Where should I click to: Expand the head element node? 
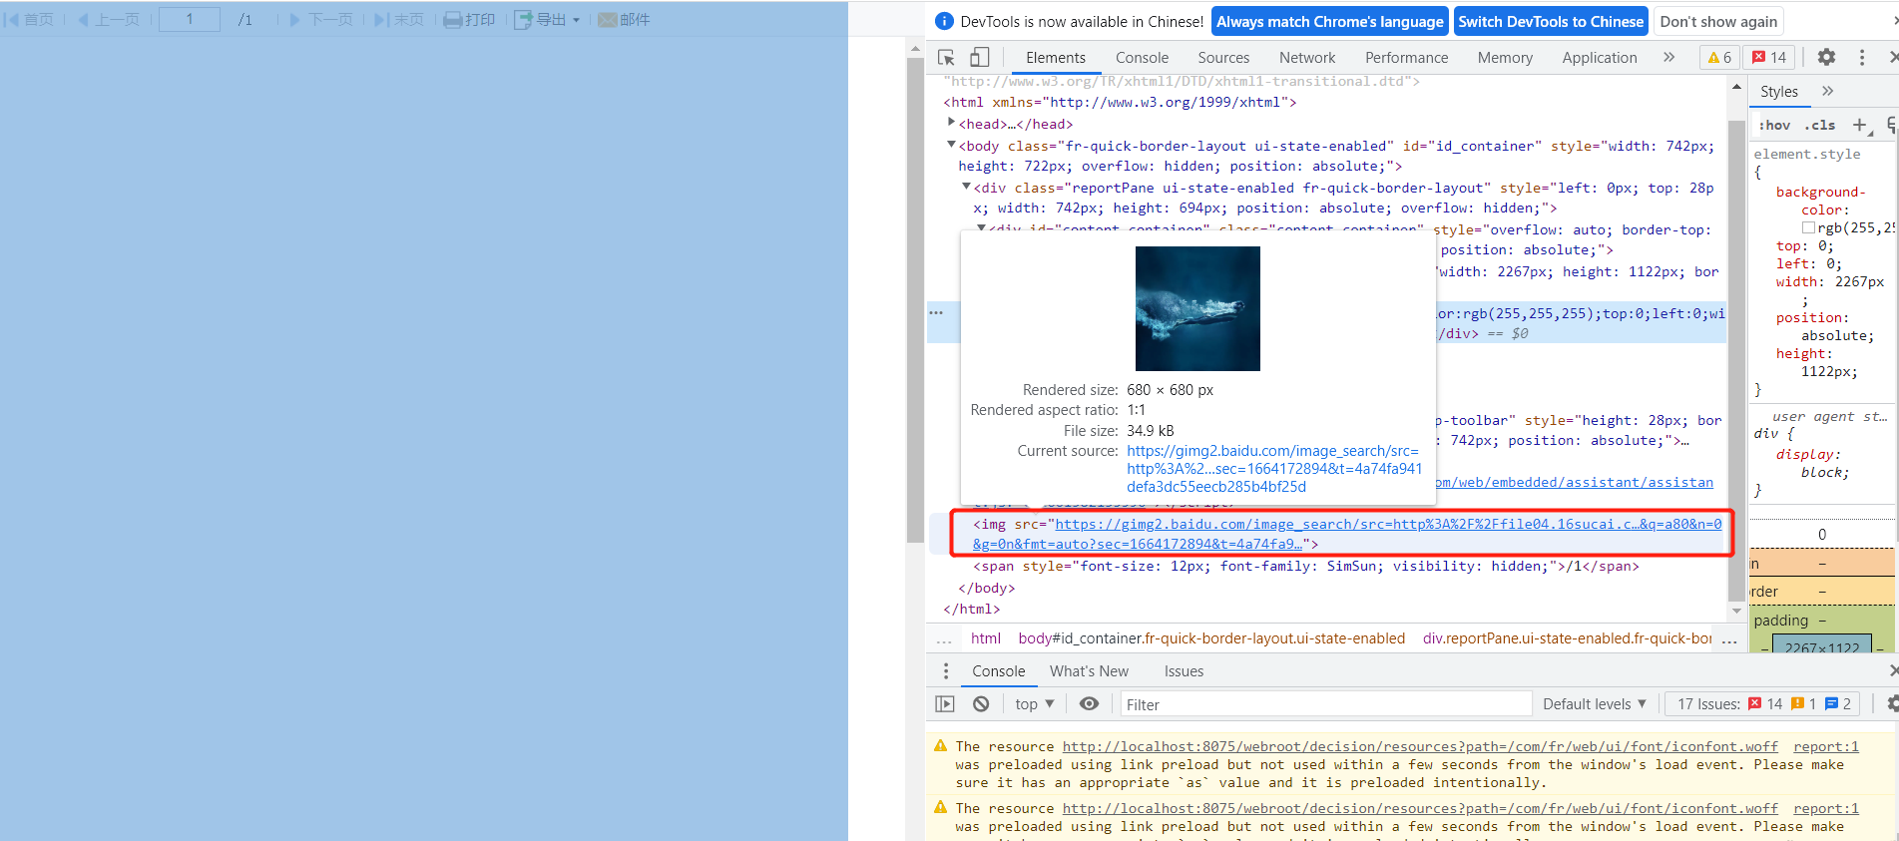(951, 123)
